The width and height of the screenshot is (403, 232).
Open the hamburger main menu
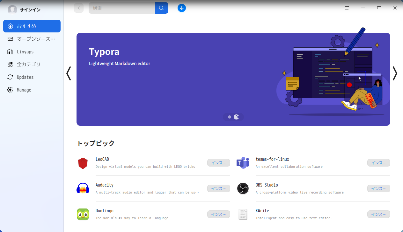pyautogui.click(x=347, y=8)
